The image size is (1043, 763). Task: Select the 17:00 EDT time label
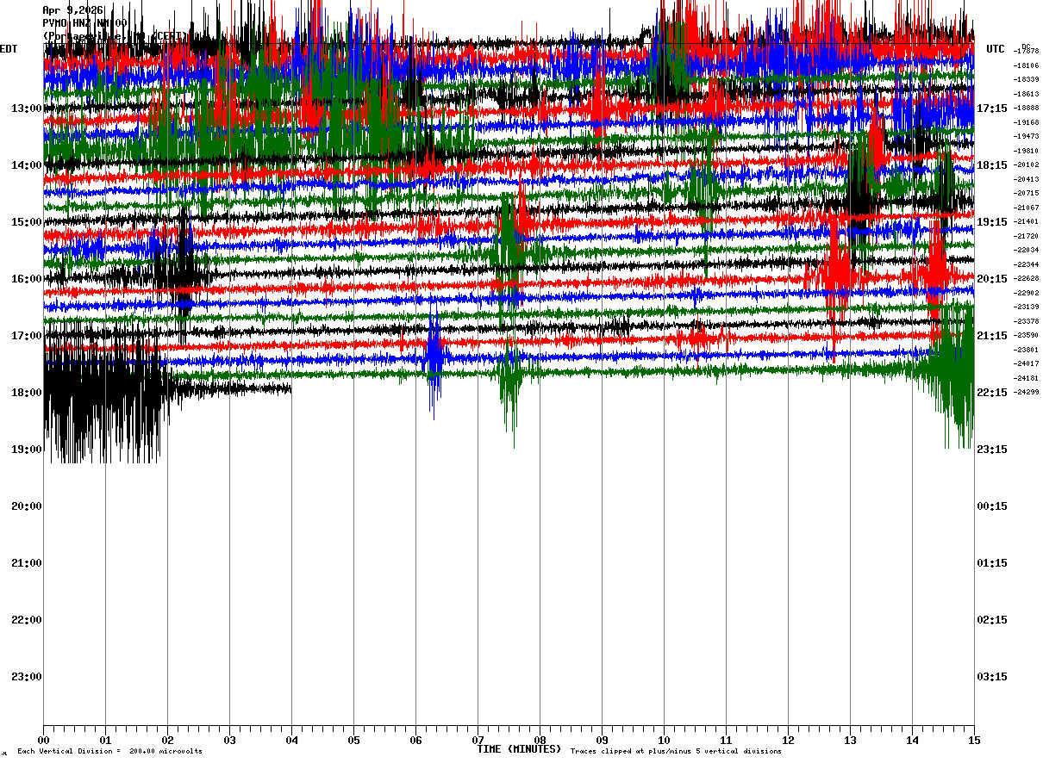27,336
